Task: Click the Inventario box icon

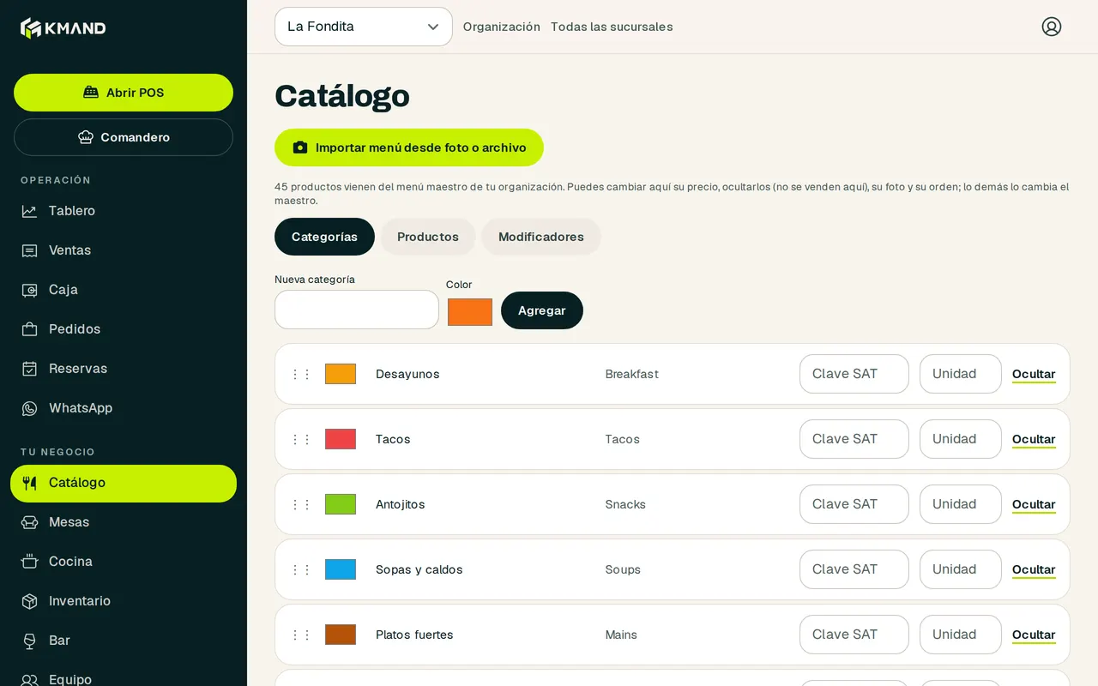Action: [29, 601]
